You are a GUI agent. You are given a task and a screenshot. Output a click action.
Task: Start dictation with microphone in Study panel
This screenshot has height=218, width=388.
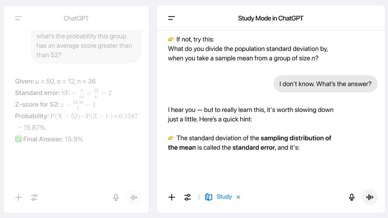[x=351, y=197]
